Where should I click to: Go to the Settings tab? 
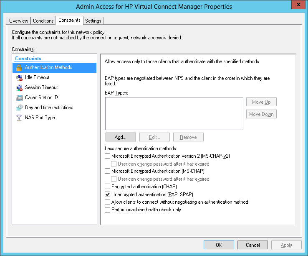93,21
